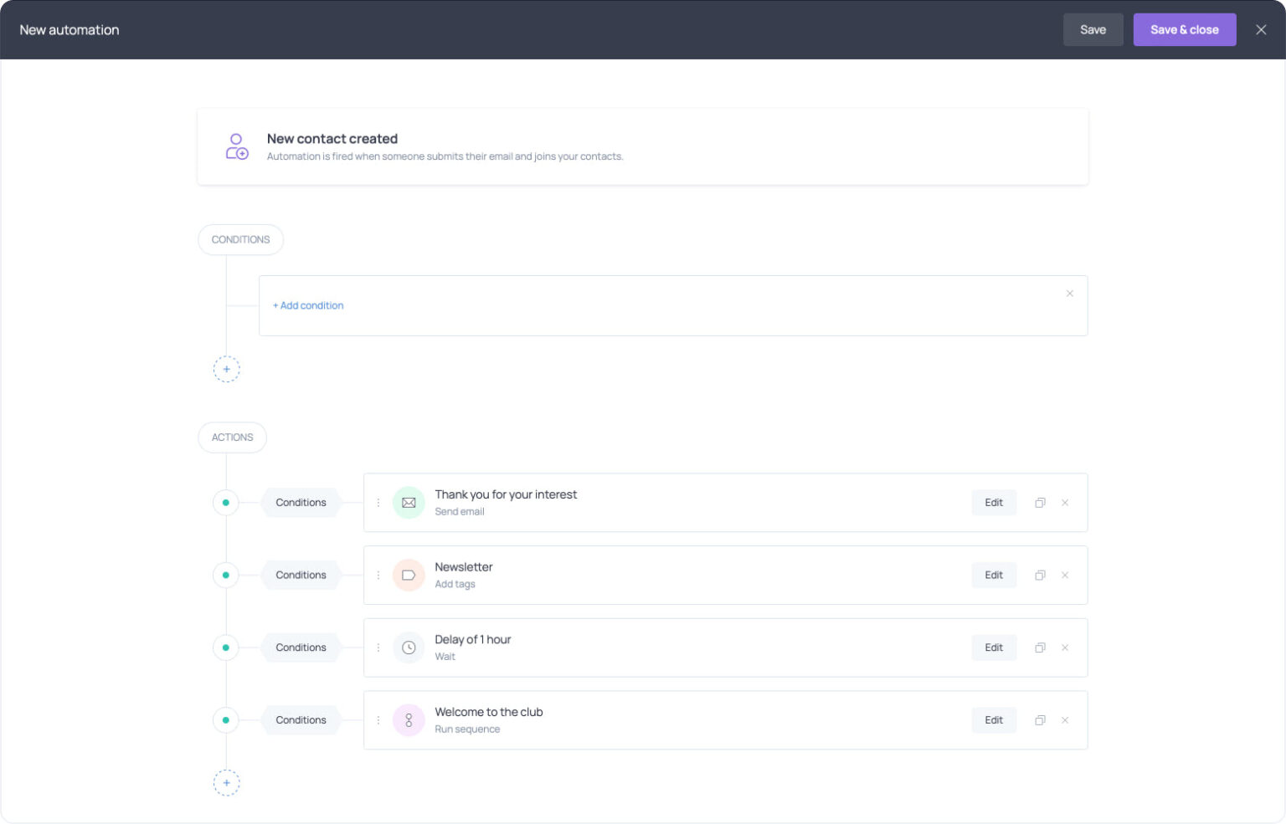
Task: Grab the drag handle on Thank you action
Action: pos(378,502)
